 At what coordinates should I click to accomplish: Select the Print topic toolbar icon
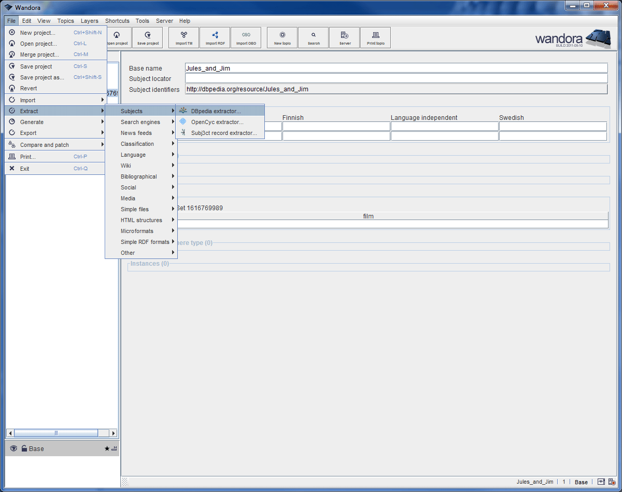[x=375, y=37]
